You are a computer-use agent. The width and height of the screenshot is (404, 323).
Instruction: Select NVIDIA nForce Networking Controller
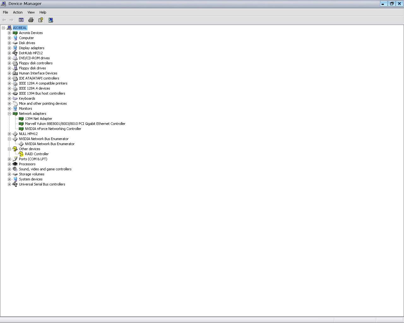(x=53, y=129)
